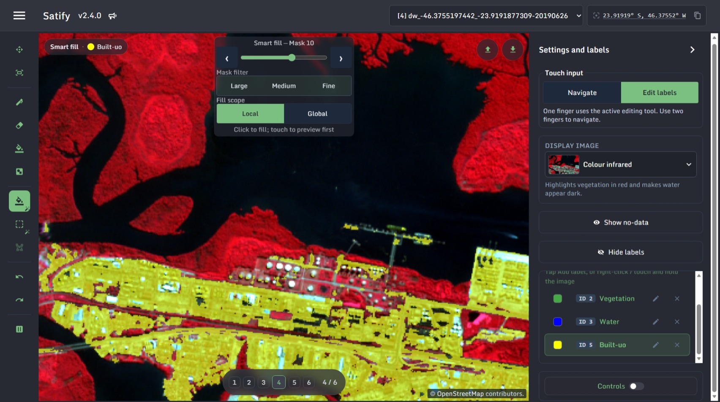Redo the last action
The image size is (720, 402).
click(19, 300)
